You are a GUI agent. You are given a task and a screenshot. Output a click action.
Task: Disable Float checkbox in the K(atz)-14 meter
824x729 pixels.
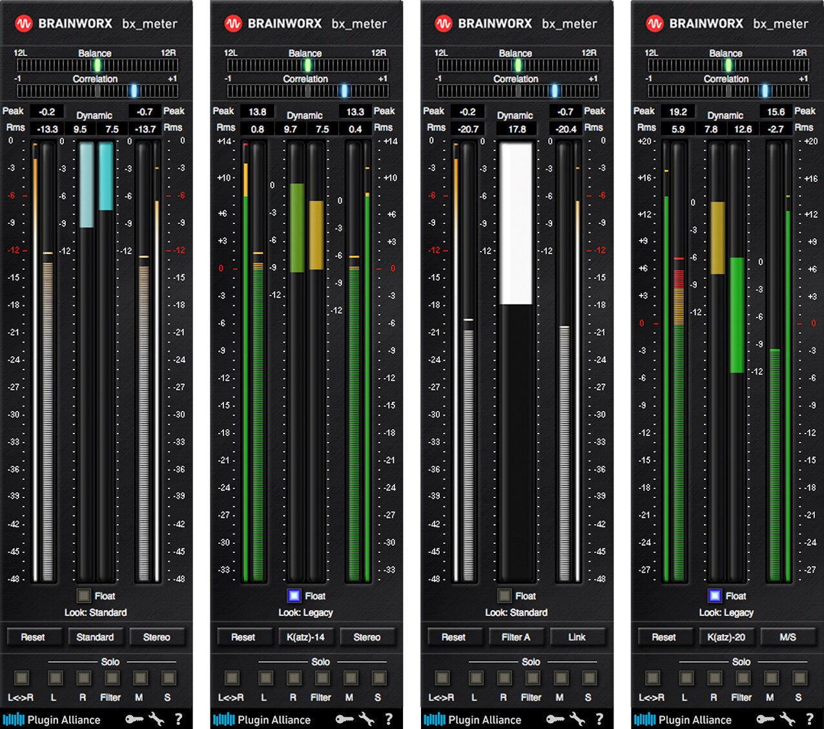click(x=294, y=595)
